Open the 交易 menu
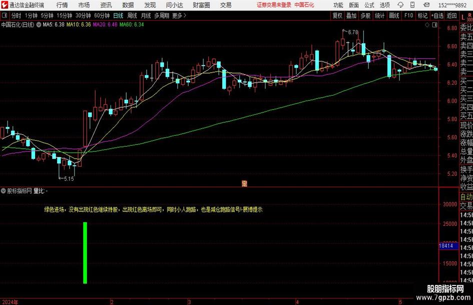473x305 pixels. tap(226, 5)
